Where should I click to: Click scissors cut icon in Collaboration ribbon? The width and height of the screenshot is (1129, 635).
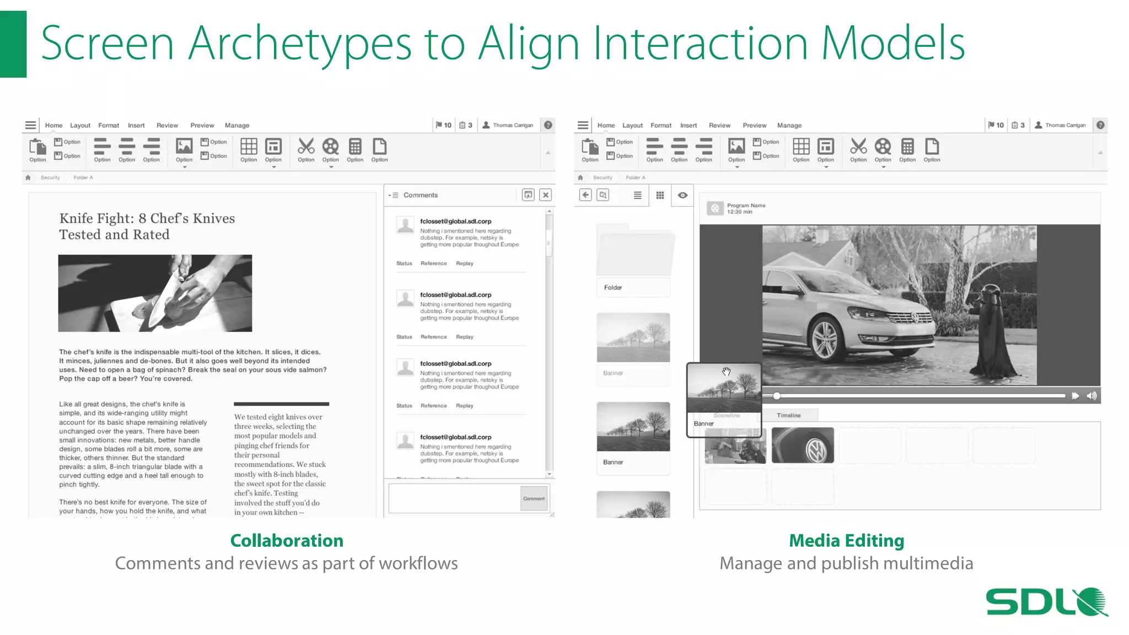click(x=306, y=146)
